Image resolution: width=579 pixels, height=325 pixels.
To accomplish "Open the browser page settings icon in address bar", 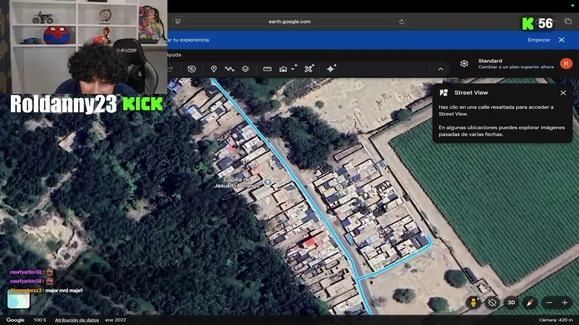I will (178, 21).
